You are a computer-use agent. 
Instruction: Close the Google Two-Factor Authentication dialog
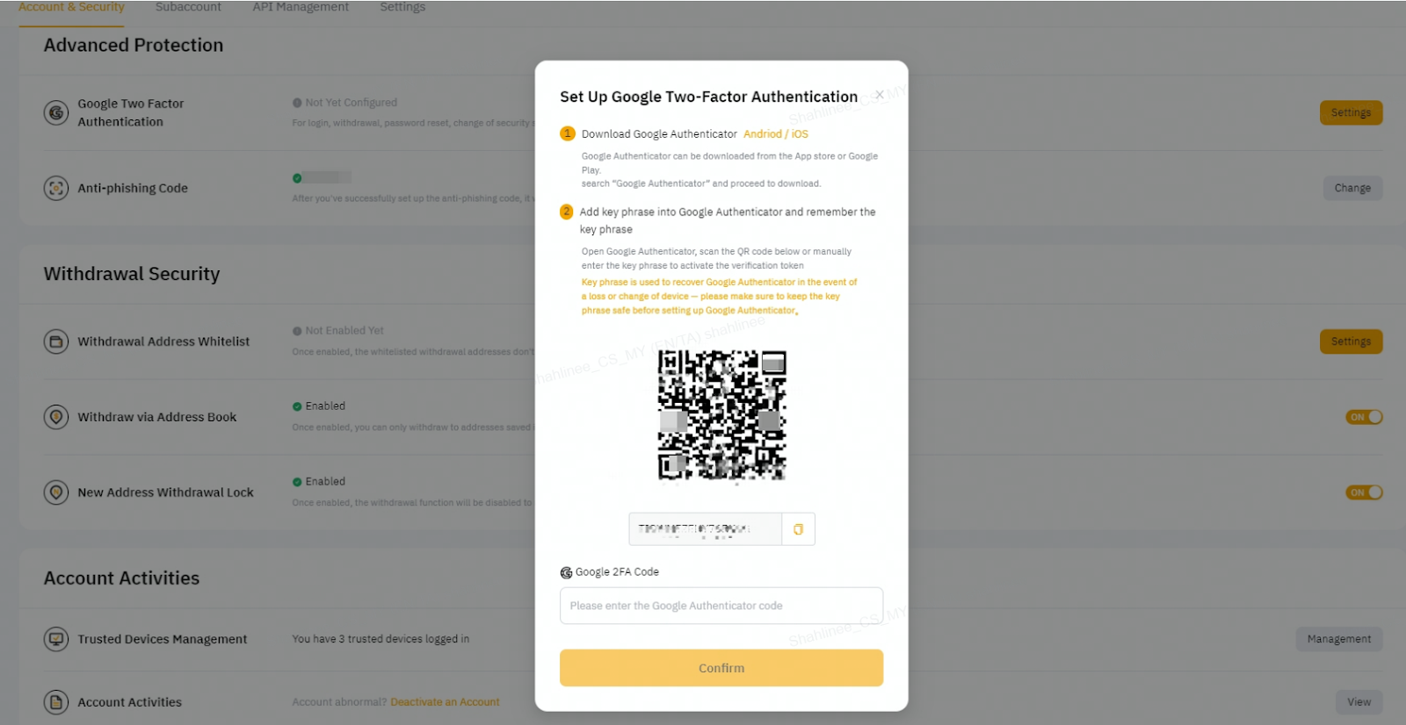[x=880, y=95]
